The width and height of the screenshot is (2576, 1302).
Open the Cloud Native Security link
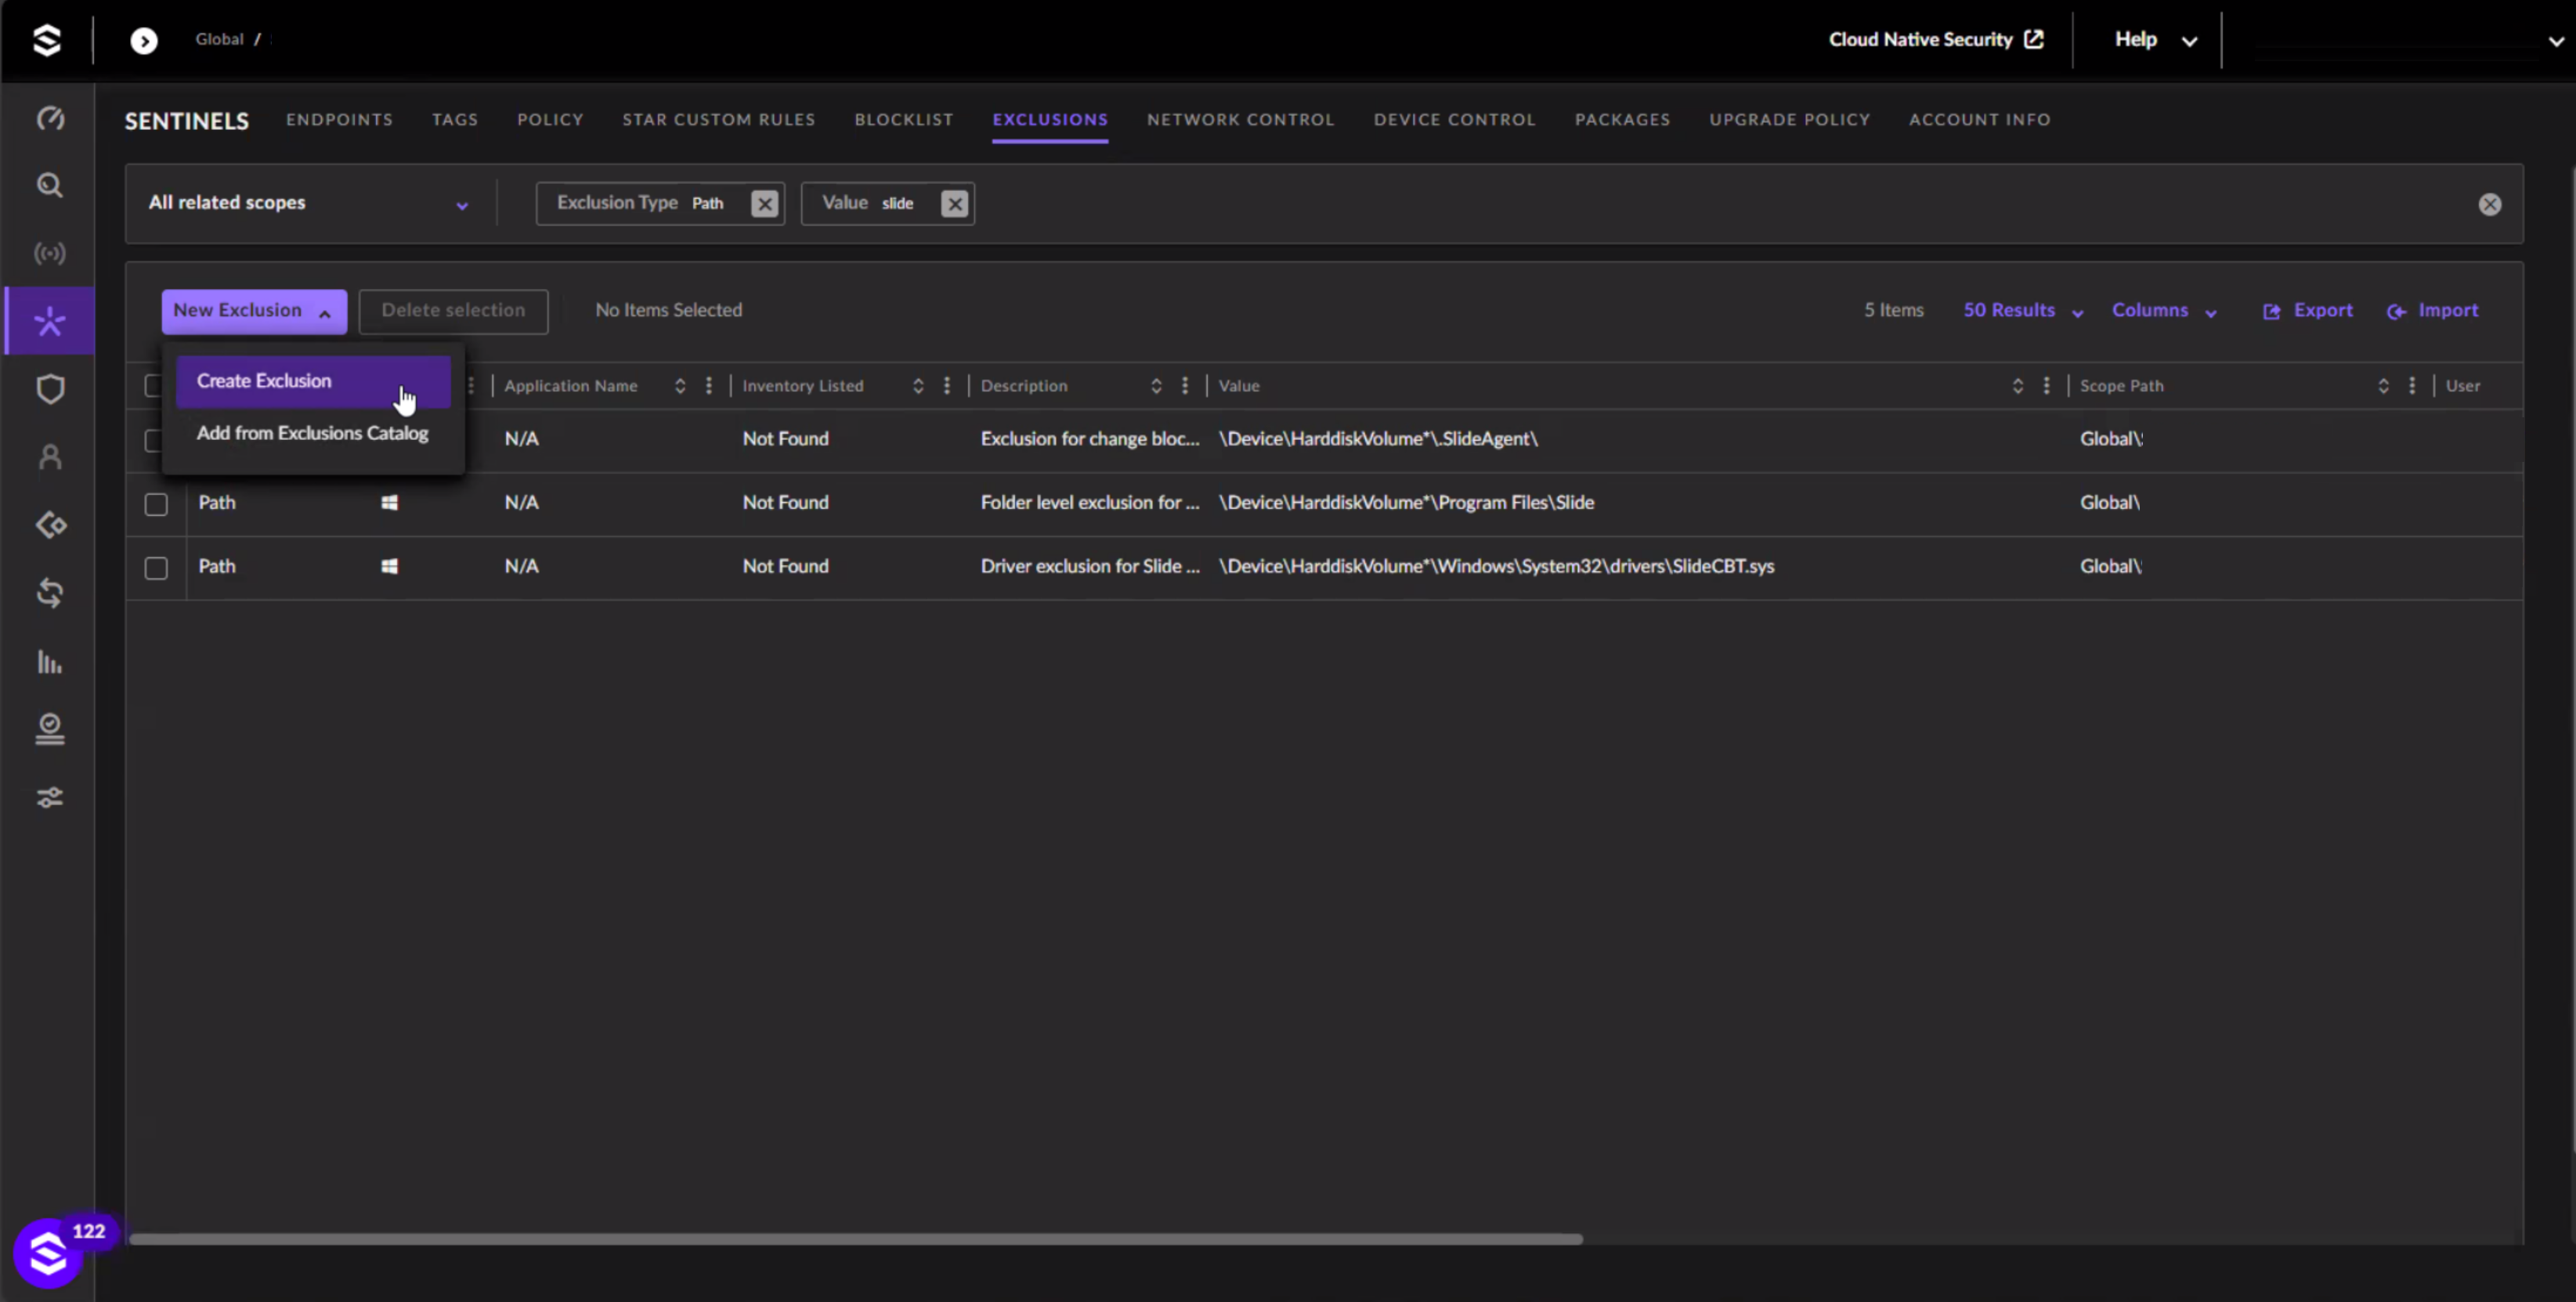point(1936,40)
